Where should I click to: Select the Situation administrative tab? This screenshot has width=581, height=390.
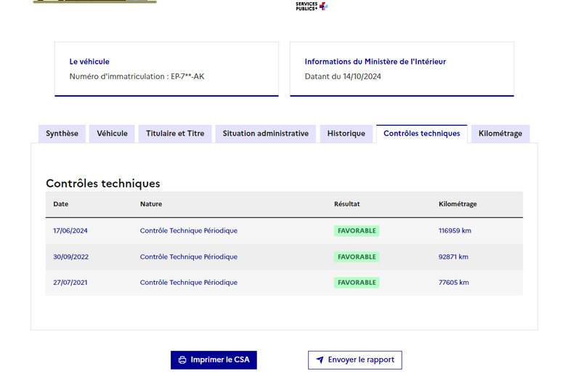(265, 134)
